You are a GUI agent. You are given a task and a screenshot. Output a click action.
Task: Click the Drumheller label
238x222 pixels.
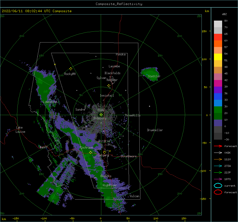(x=155, y=130)
